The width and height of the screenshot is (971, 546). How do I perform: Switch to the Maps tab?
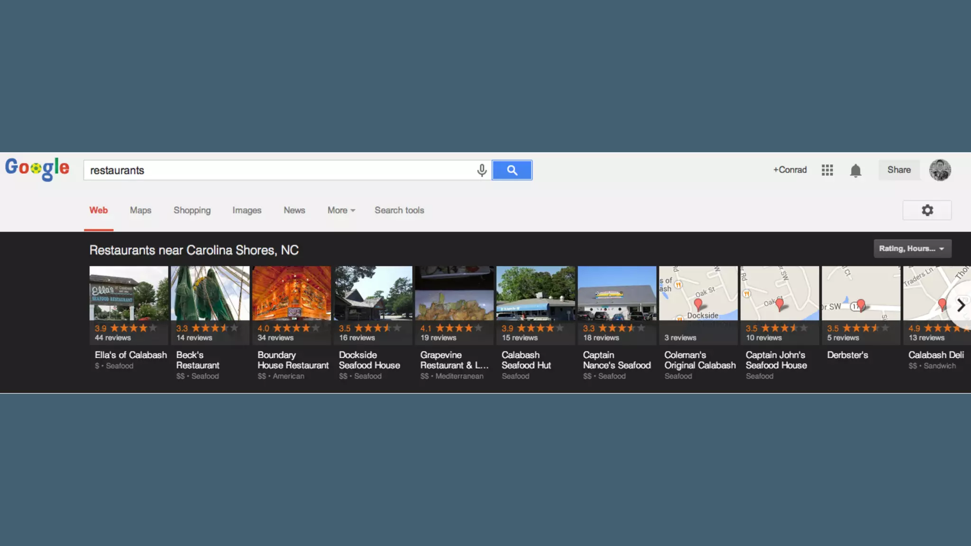tap(140, 210)
